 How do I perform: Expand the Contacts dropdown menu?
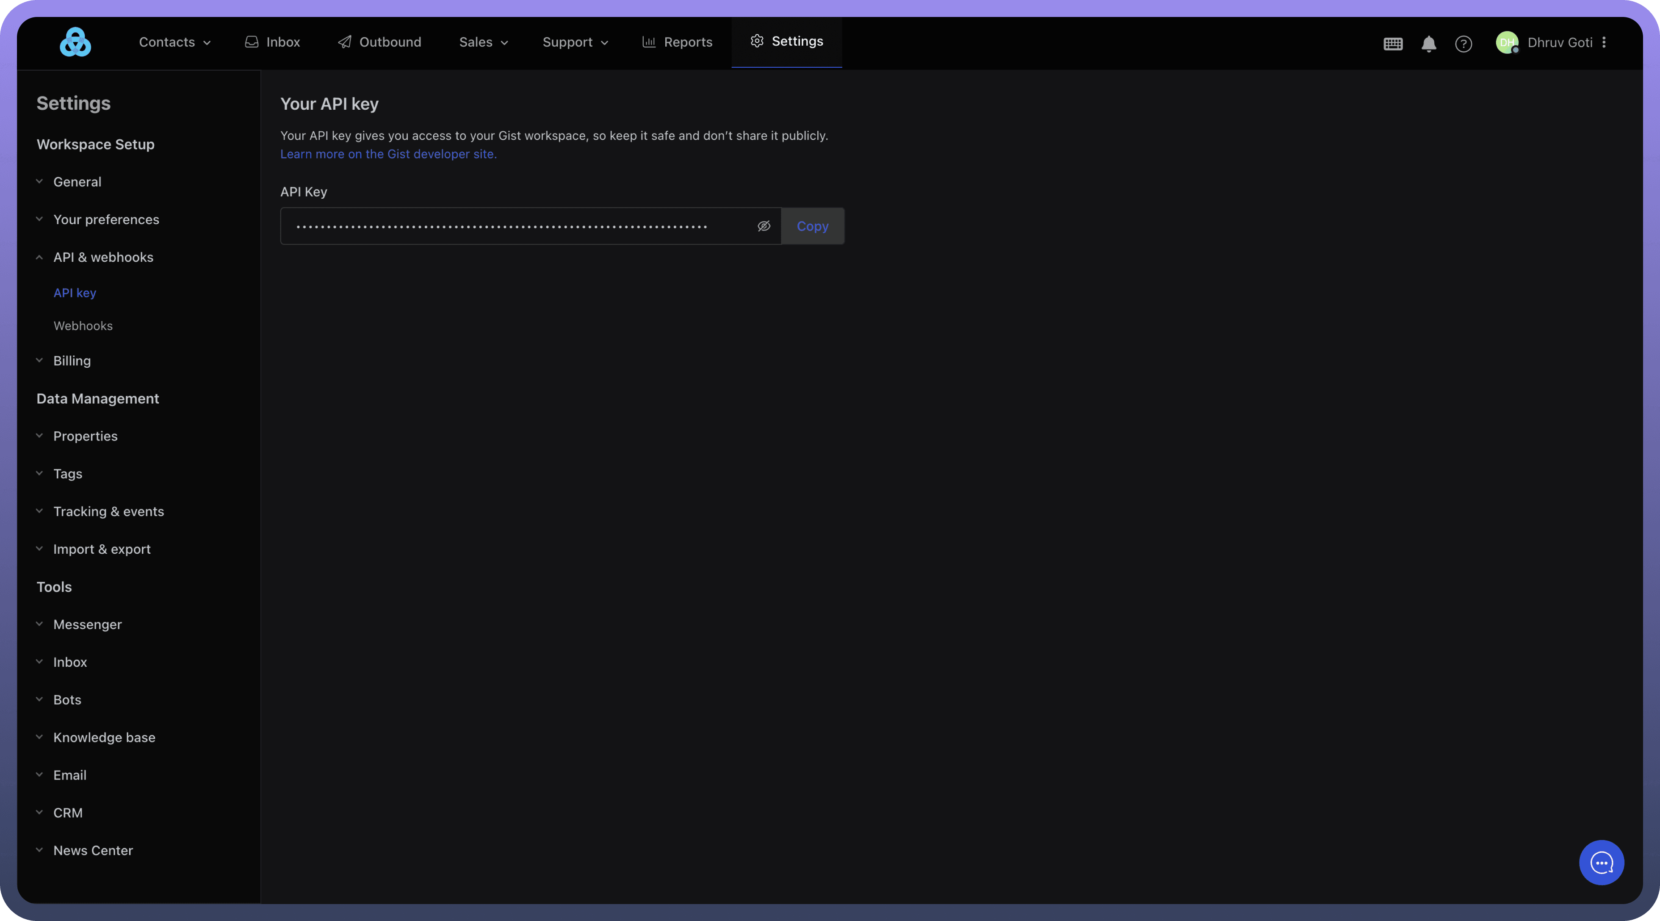coord(174,42)
